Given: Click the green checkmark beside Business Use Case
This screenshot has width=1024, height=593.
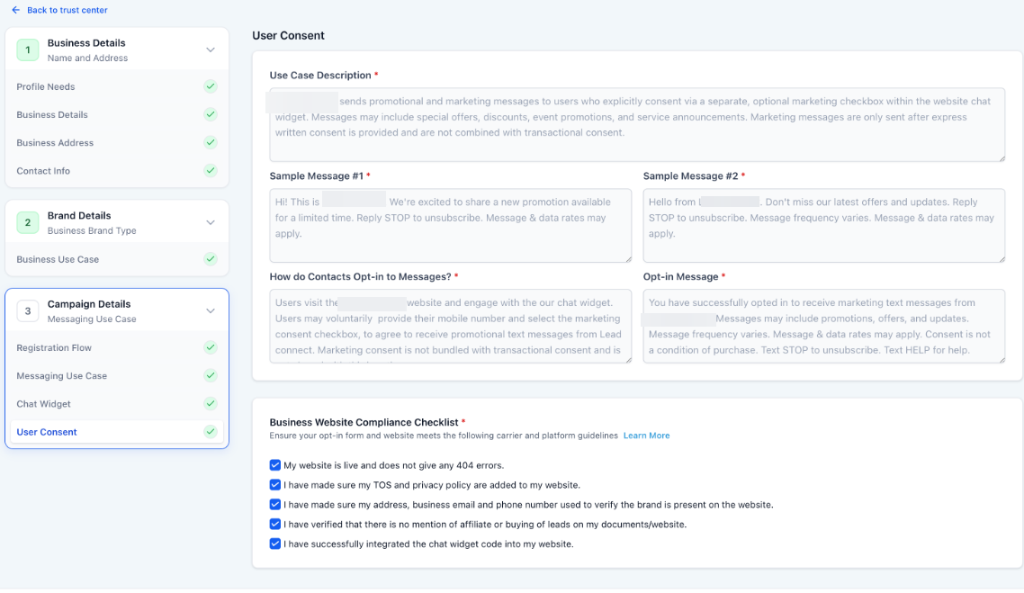Looking at the screenshot, I should 211,259.
